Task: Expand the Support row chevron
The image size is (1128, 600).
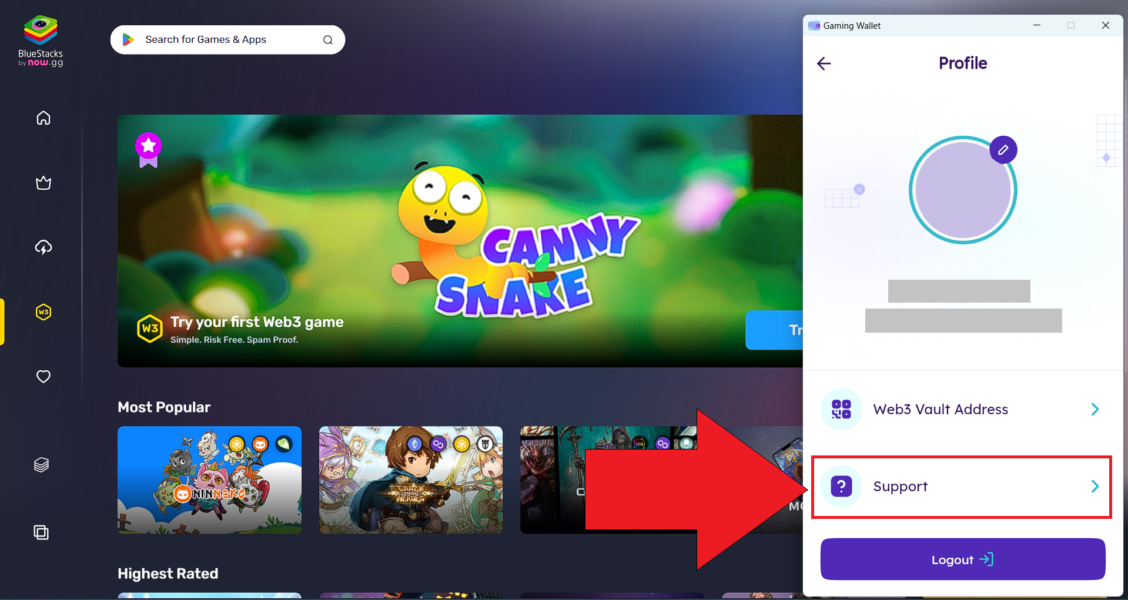Action: [x=1095, y=487]
